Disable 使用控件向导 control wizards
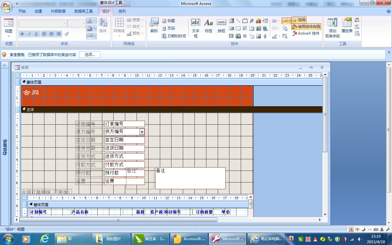Viewport: 392px width, 245px height. 306,27
